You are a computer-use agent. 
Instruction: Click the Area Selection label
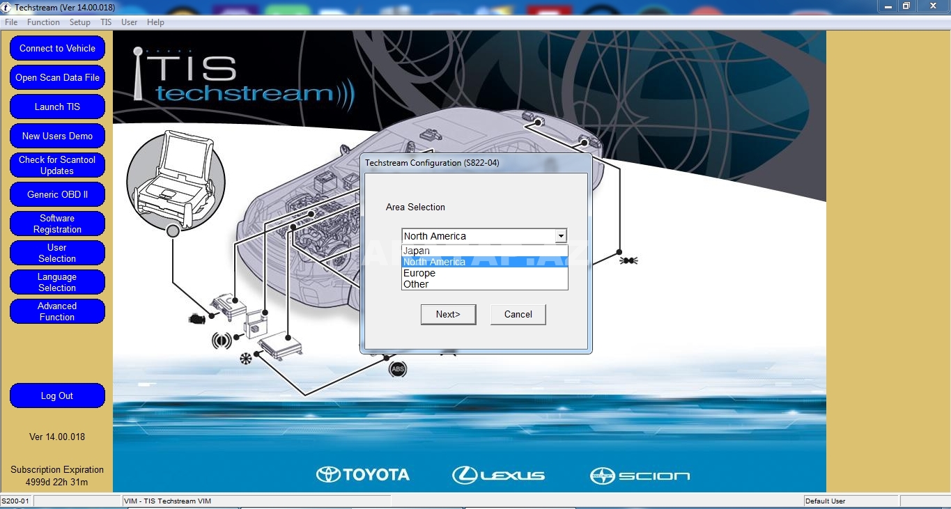point(415,207)
